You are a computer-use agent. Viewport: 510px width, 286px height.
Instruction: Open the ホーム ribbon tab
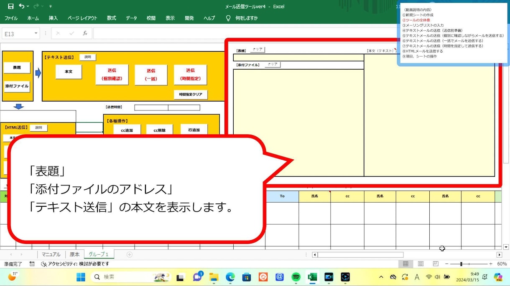coord(33,18)
